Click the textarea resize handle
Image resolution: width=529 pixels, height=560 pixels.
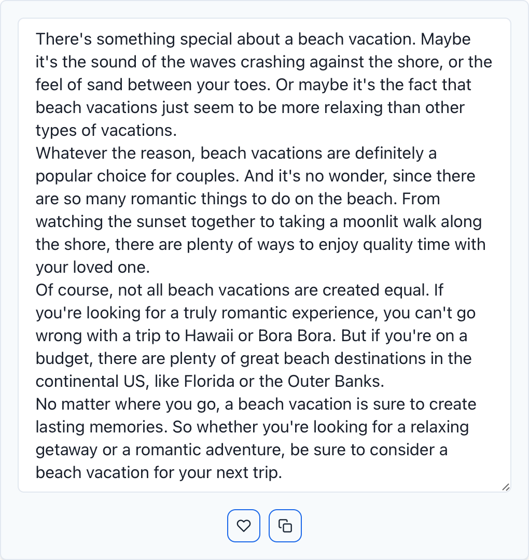(x=506, y=487)
